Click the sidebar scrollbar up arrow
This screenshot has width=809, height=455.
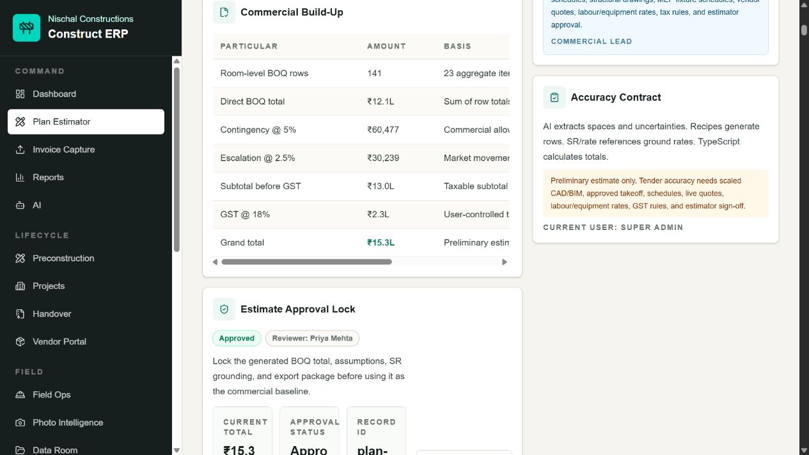[177, 61]
